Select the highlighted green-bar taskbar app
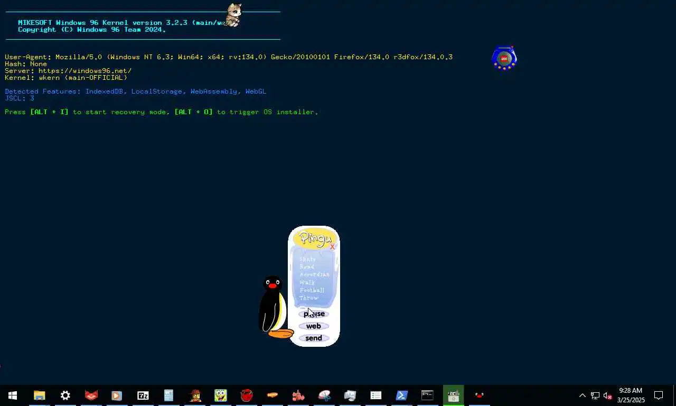This screenshot has height=406, width=676. (453, 395)
